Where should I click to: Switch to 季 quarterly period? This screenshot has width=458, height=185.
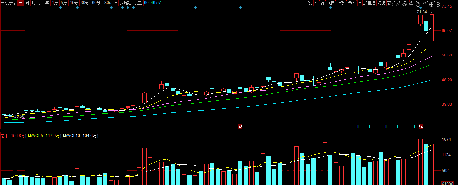pyautogui.click(x=40, y=3)
